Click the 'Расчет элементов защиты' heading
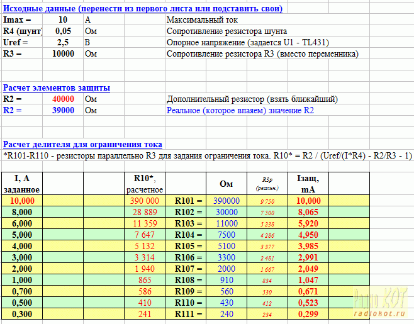414x324 pixels. tap(57, 87)
